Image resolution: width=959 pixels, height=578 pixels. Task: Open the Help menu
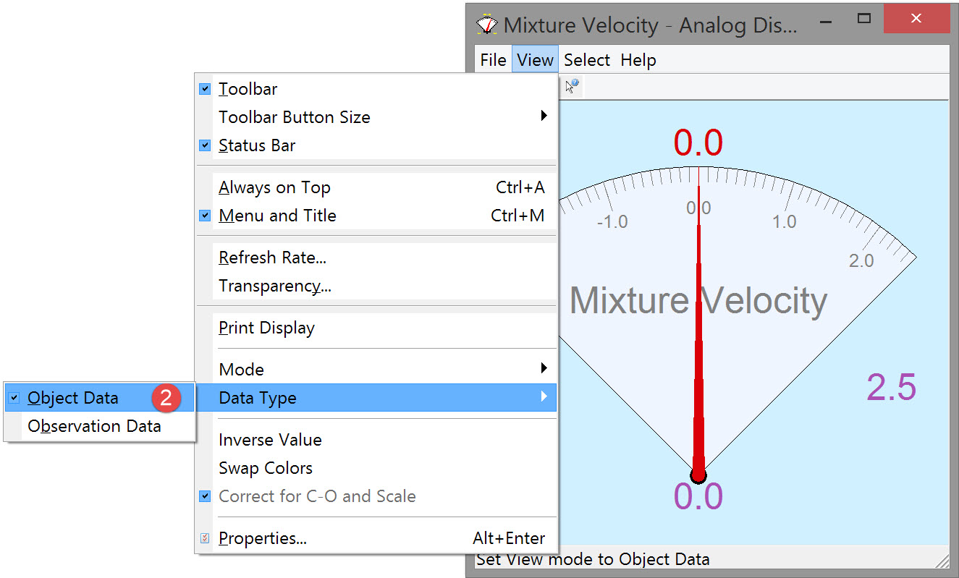tap(638, 60)
